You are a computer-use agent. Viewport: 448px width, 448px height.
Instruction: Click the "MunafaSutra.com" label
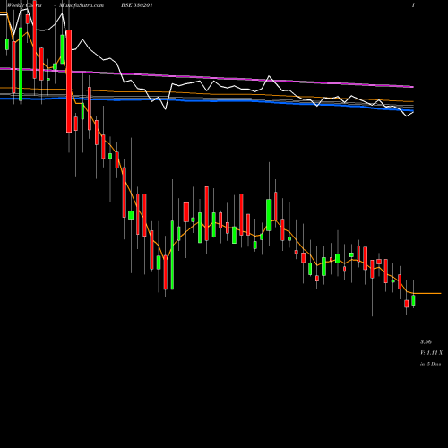(x=82, y=5)
